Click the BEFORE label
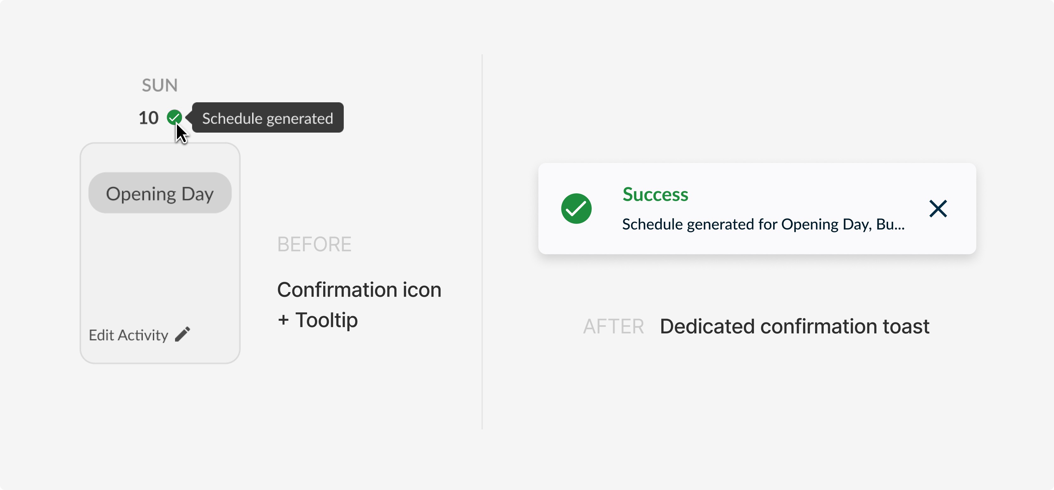This screenshot has width=1054, height=490. (314, 244)
